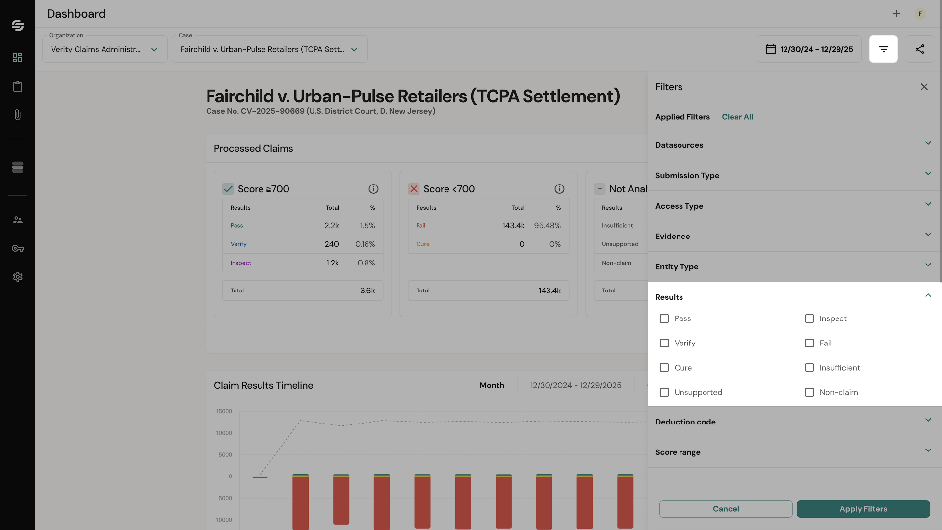
Task: Open the database storage icon in sidebar
Action: [x=18, y=167]
